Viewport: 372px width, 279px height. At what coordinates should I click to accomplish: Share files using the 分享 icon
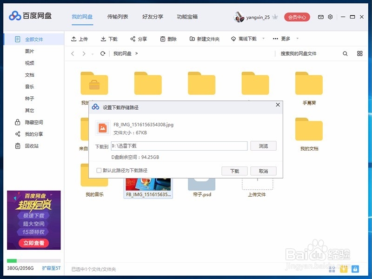(x=138, y=39)
